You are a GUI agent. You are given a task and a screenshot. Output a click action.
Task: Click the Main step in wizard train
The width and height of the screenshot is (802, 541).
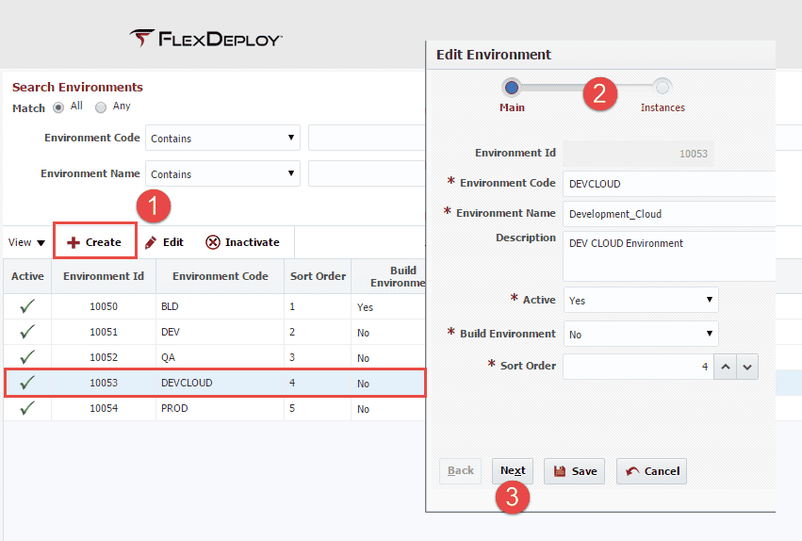point(512,95)
